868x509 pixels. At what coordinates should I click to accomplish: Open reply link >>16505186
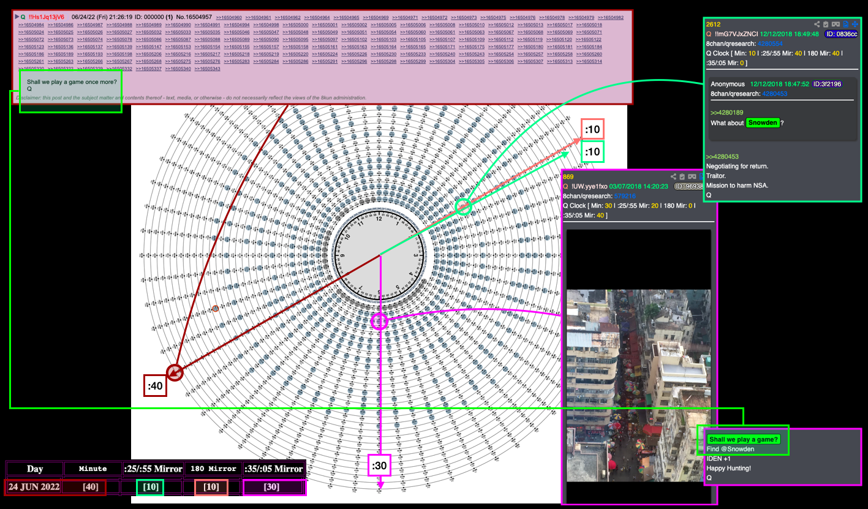point(31,55)
